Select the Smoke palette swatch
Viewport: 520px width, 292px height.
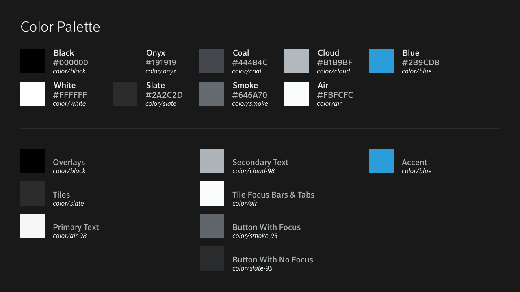click(x=212, y=94)
